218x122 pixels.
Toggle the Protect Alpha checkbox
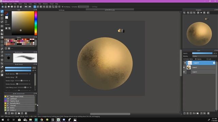click(x=184, y=59)
